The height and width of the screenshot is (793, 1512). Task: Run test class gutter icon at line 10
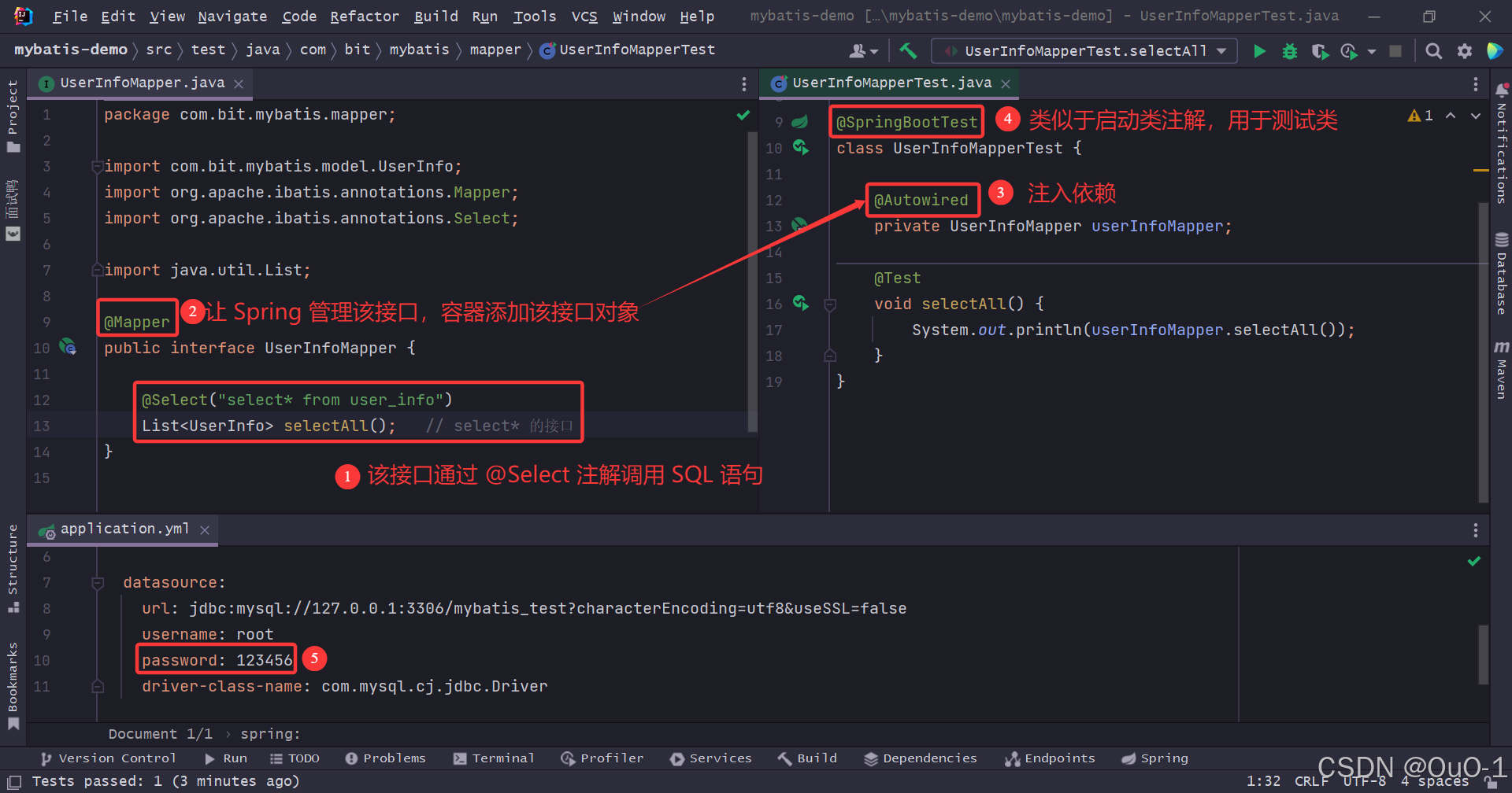pos(801,147)
